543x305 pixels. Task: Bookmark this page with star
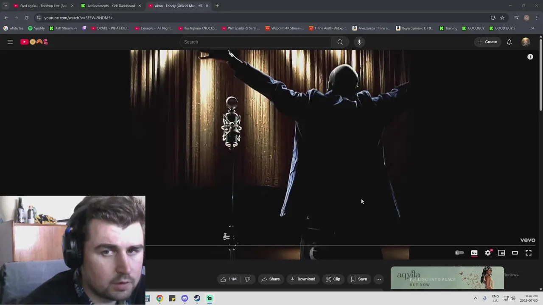pyautogui.click(x=502, y=18)
